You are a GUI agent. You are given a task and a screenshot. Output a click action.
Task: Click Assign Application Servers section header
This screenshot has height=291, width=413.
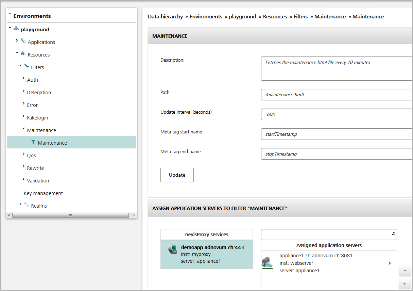pyautogui.click(x=280, y=208)
